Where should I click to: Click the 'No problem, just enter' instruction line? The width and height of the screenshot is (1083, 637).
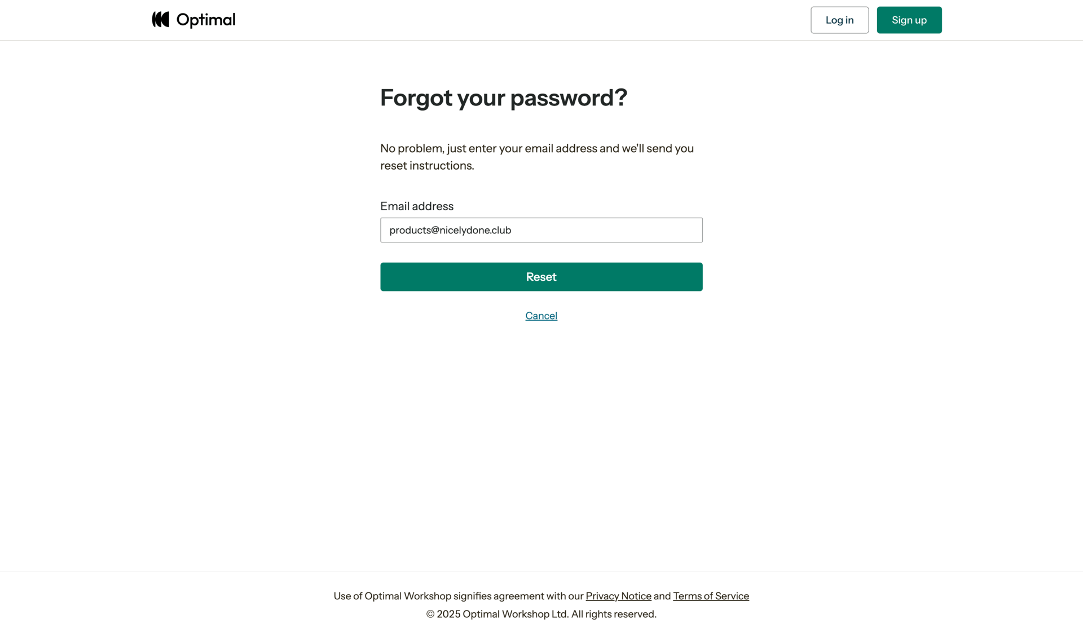536,148
